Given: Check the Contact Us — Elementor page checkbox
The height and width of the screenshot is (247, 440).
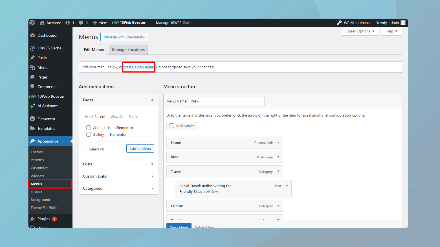Looking at the screenshot, I should (89, 128).
